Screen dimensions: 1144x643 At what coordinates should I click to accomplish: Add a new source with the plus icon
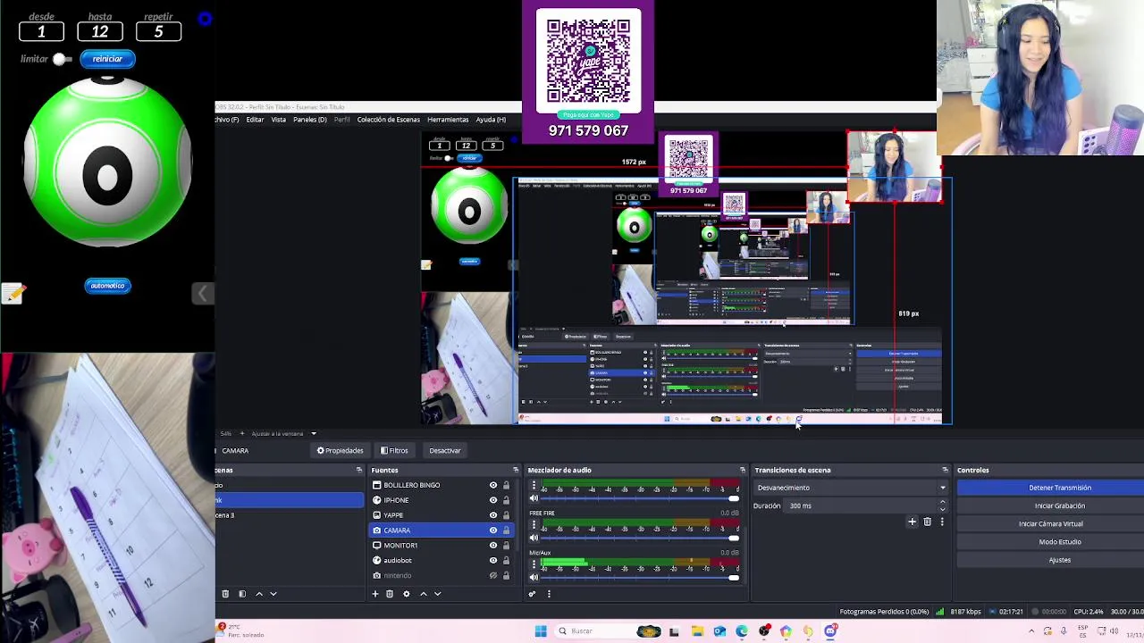(374, 594)
